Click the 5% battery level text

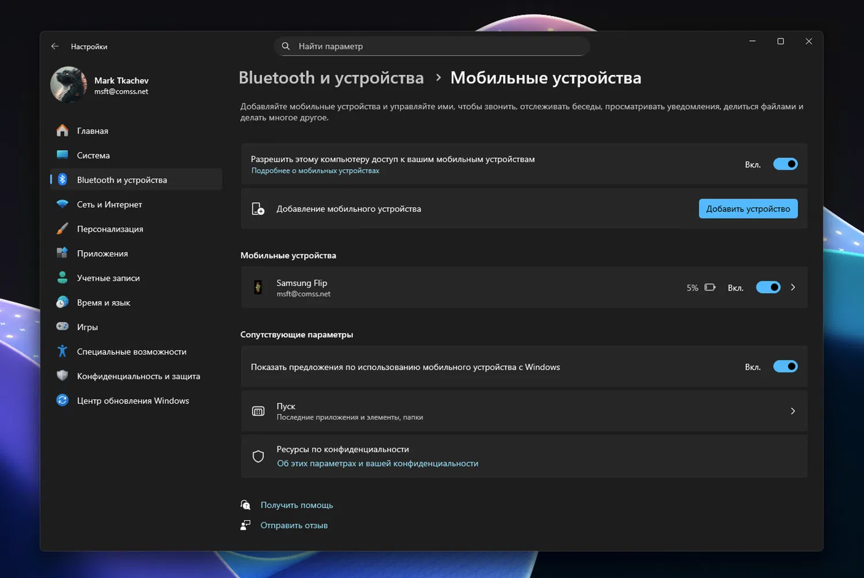tap(692, 288)
